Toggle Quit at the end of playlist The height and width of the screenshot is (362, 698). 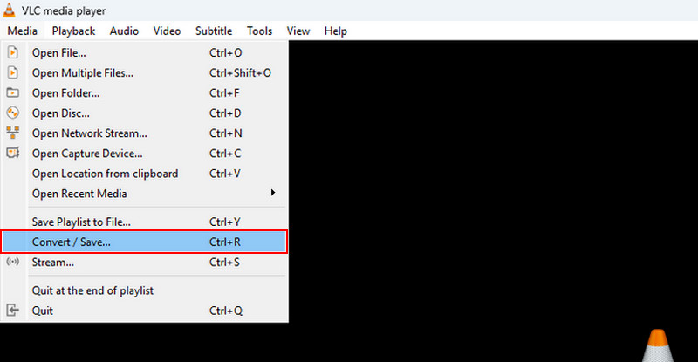click(92, 290)
